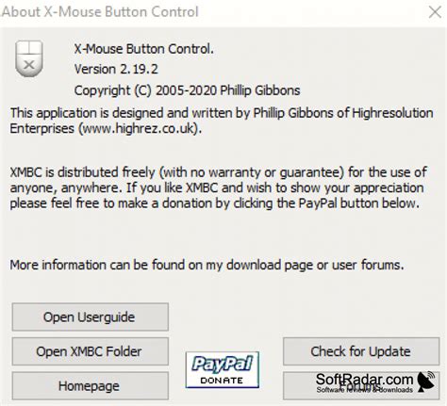Screen dimensions: 447x406
Task: Click the Copyright 2005-2020 Phillip Gibbons line
Action: coord(187,90)
